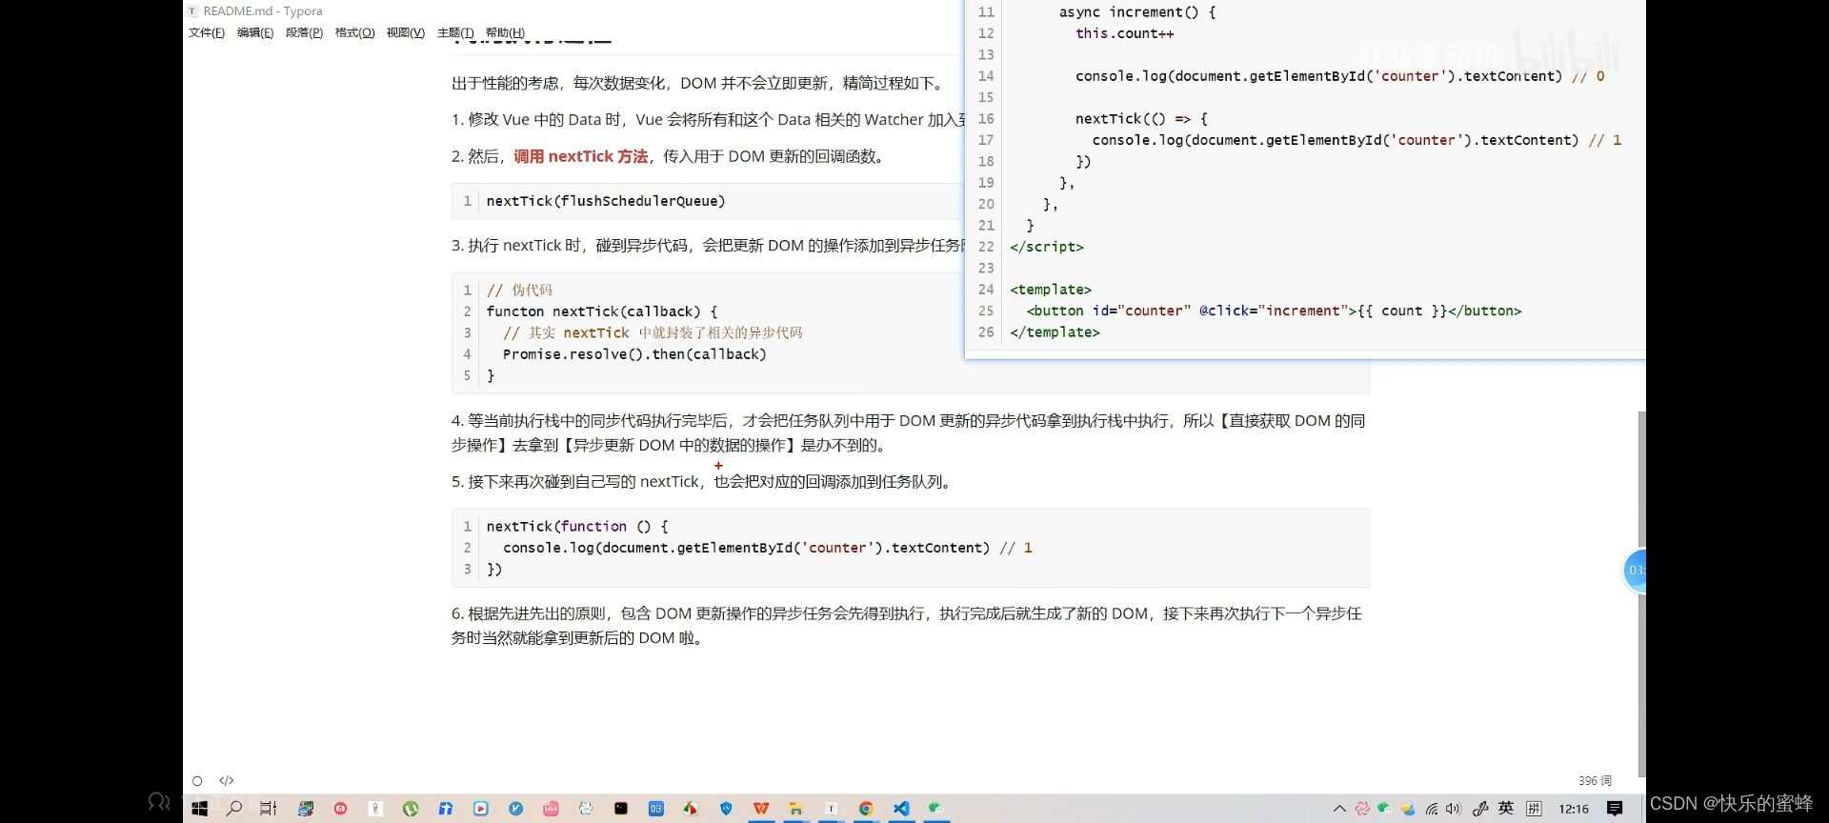Click the Typora vertical scrollbar thumb

point(1641,593)
